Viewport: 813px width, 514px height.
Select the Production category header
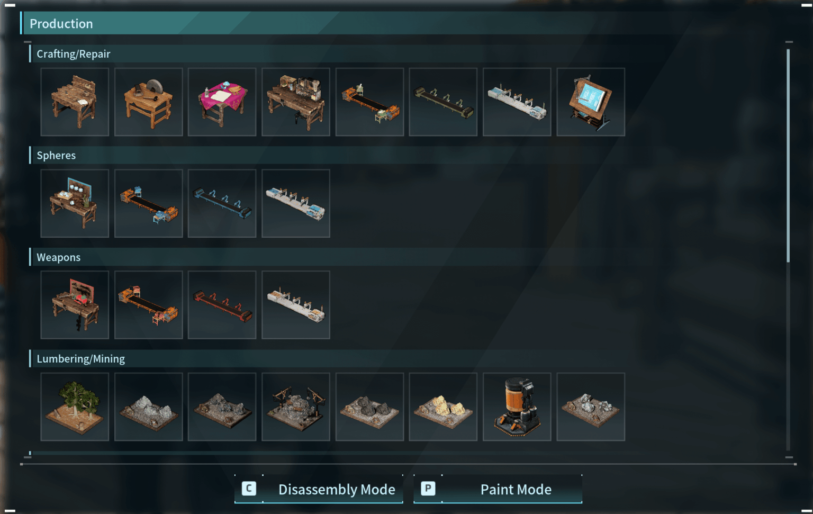[x=61, y=24]
